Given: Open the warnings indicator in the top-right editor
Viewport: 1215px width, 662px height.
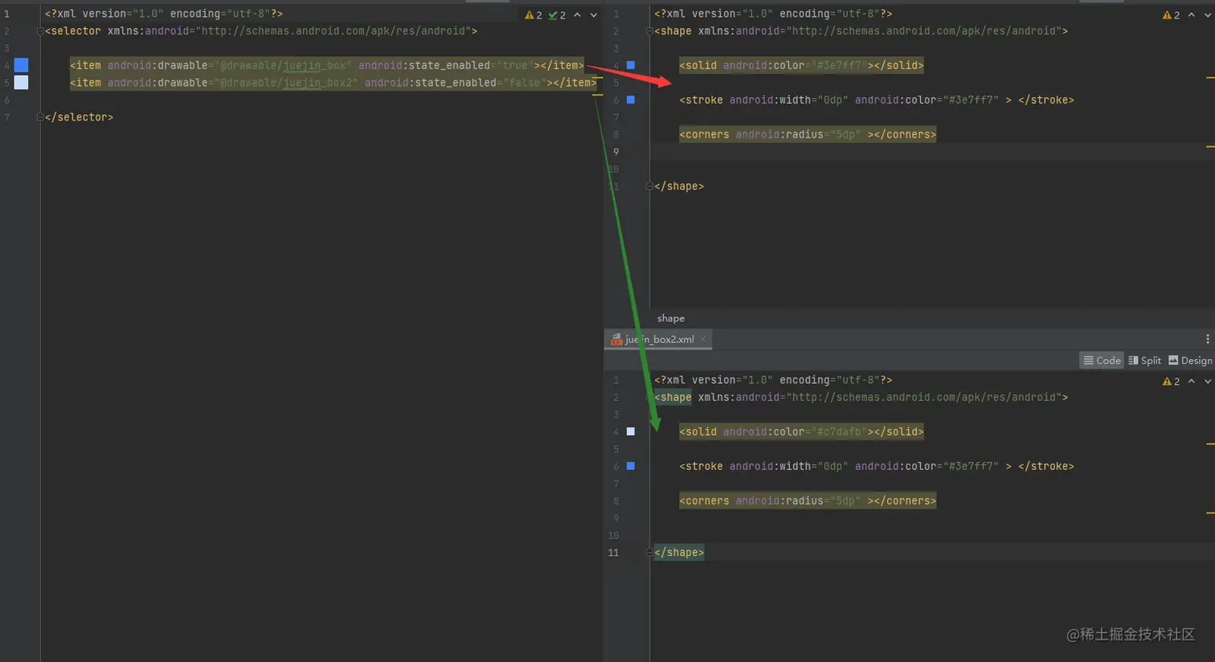Looking at the screenshot, I should (1172, 15).
